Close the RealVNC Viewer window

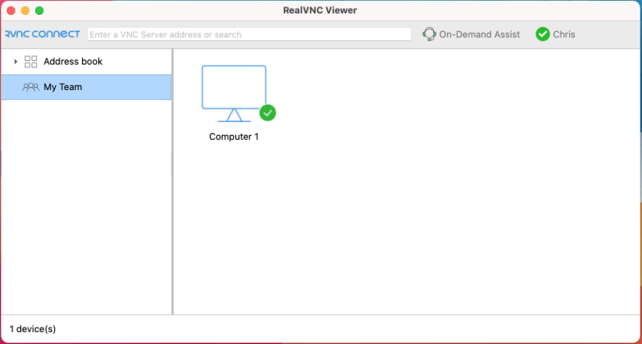(10, 10)
